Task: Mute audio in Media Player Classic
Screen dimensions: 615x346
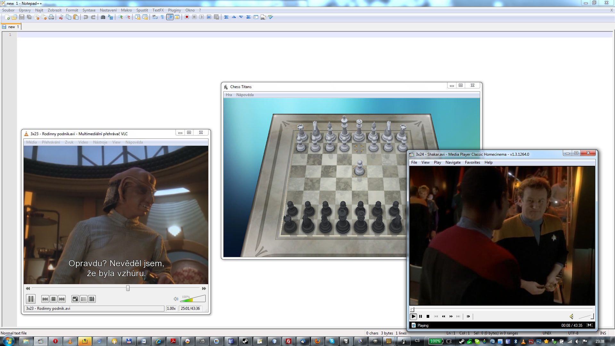Action: pyautogui.click(x=571, y=317)
